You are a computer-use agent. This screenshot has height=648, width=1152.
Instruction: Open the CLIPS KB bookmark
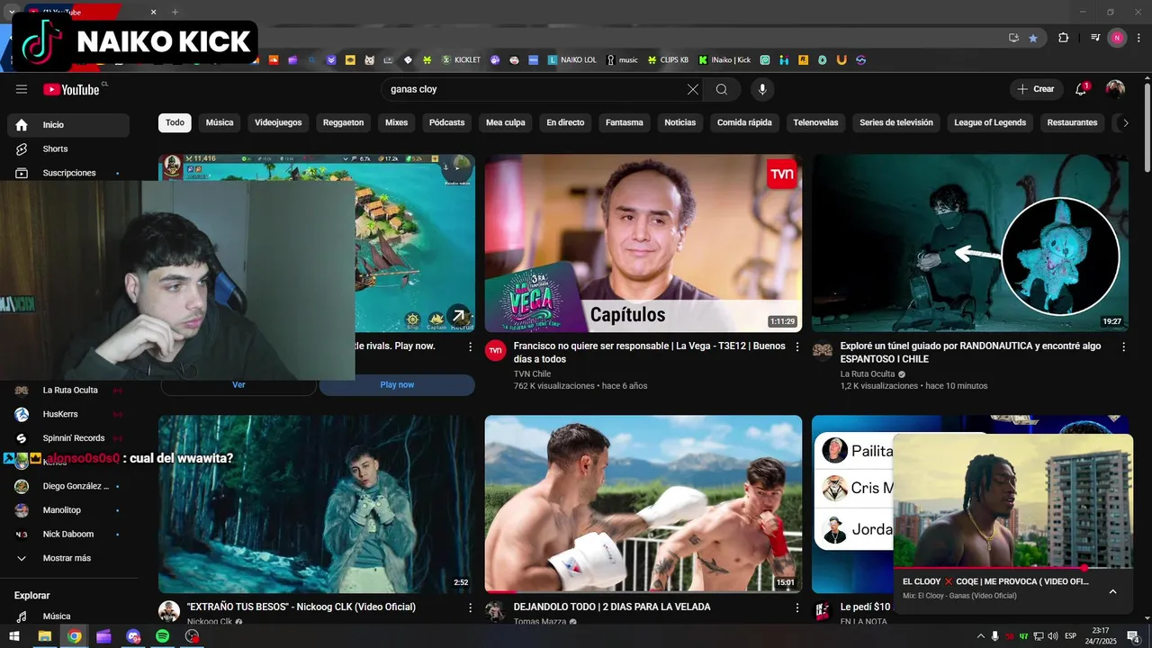click(x=668, y=60)
